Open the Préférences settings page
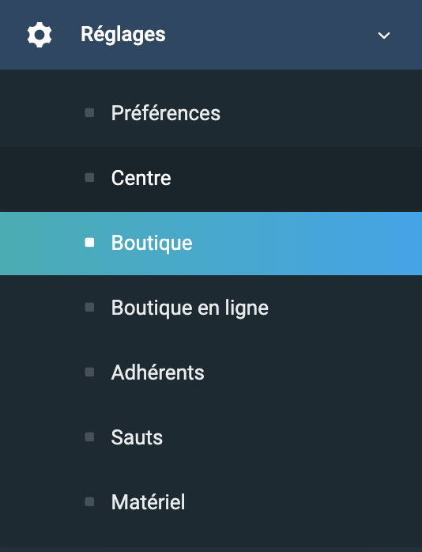Viewport: 422px width, 552px height. (211, 114)
